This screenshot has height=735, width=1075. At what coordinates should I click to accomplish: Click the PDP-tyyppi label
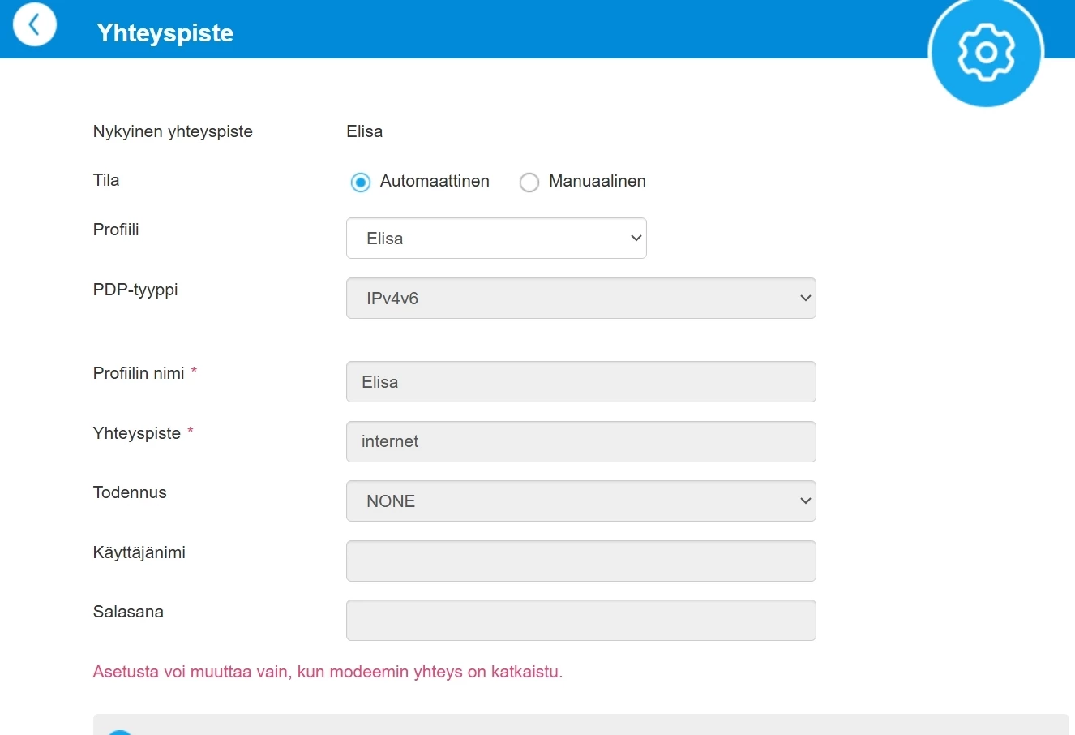(x=135, y=290)
